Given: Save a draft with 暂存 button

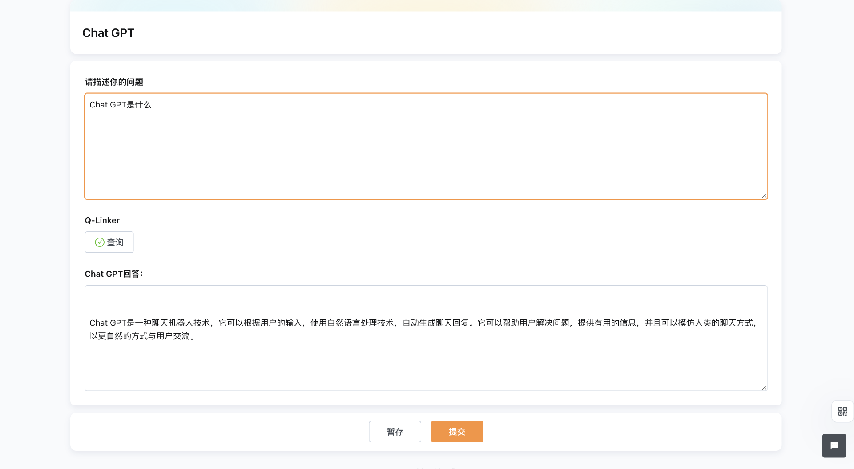Looking at the screenshot, I should tap(395, 432).
